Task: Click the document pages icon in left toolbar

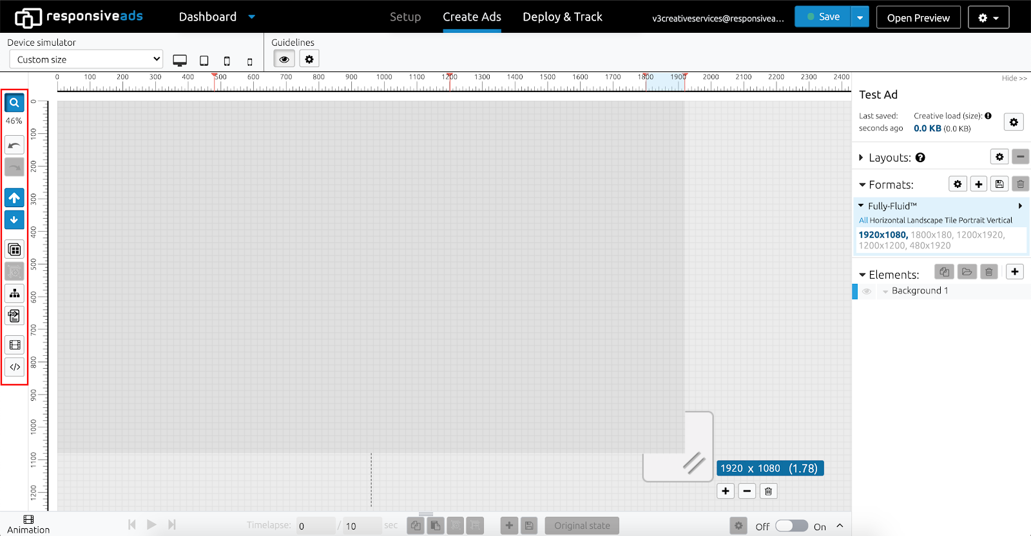Action: [14, 316]
